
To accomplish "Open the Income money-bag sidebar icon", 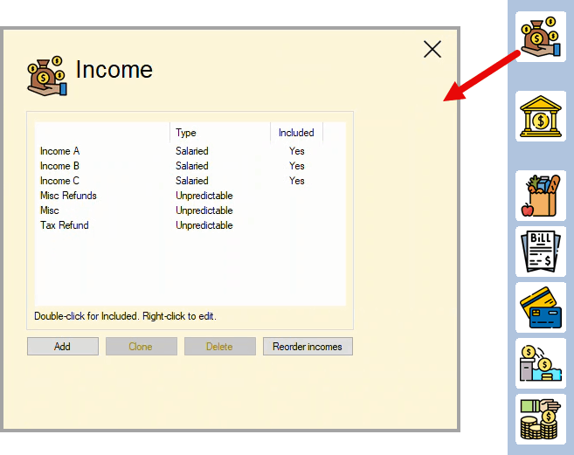I will tap(541, 37).
